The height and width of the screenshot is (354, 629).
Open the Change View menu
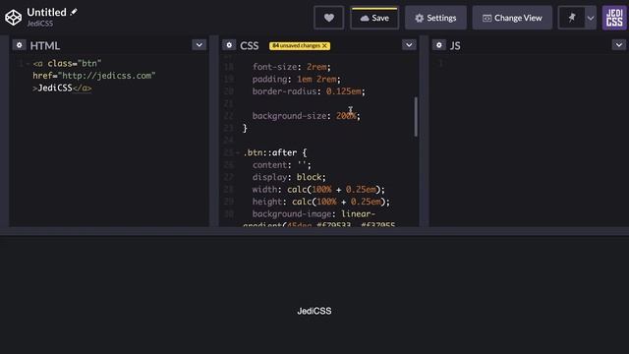tap(512, 18)
